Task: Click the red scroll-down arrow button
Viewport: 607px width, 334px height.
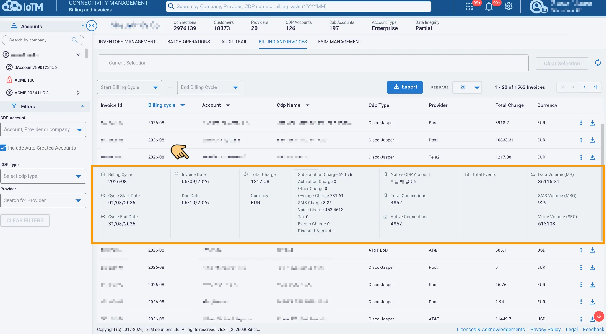Action: [x=599, y=316]
